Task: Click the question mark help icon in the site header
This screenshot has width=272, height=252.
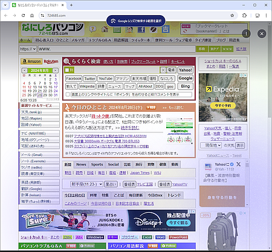Action: pyautogui.click(x=92, y=30)
